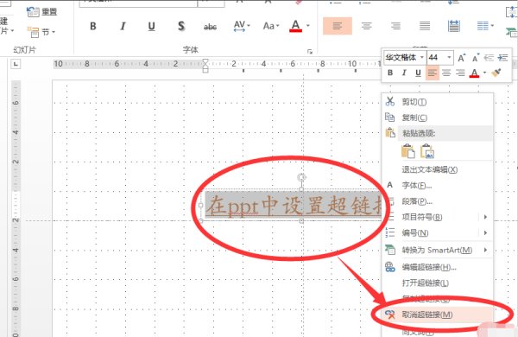
Task: Open the columns dropdown in the ribbon
Action: (485, 26)
